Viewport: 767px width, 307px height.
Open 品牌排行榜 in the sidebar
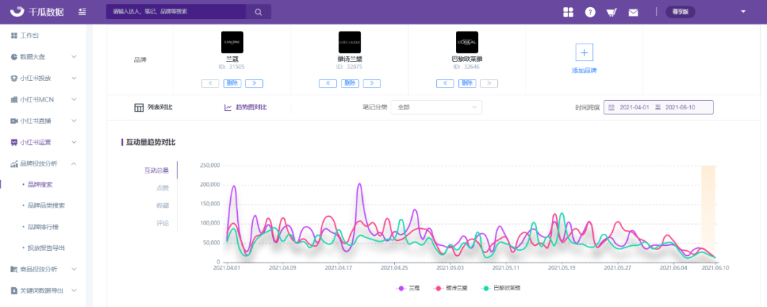[43, 227]
